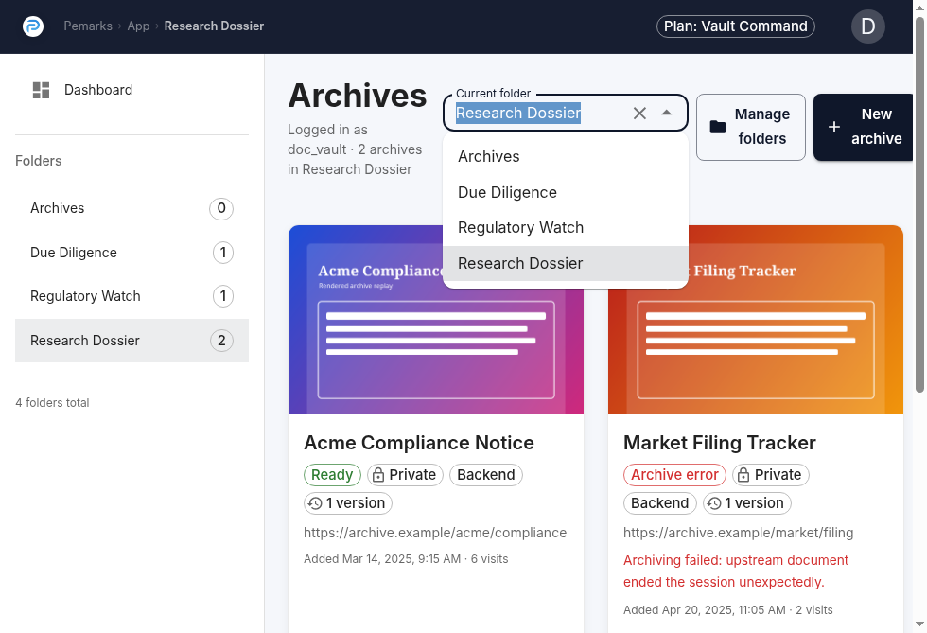Viewport: 927px width, 633px height.
Task: Open the Archives folder in sidebar
Action: pyautogui.click(x=131, y=208)
